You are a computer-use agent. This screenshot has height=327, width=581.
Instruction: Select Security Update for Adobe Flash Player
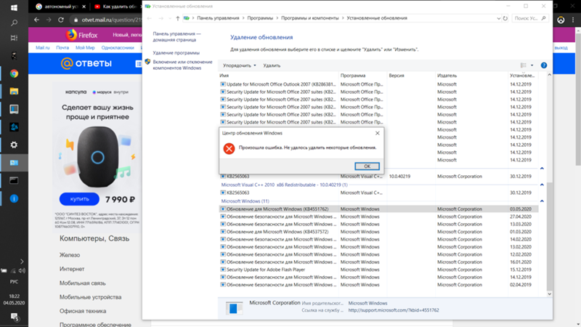coord(378,270)
